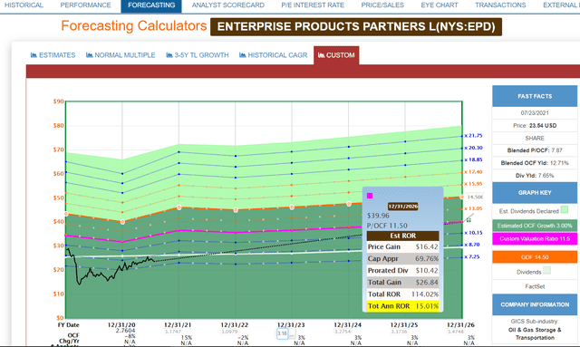Open the TRANSACTIONS tab
Image resolution: width=580 pixels, height=347 pixels.
click(x=500, y=5)
